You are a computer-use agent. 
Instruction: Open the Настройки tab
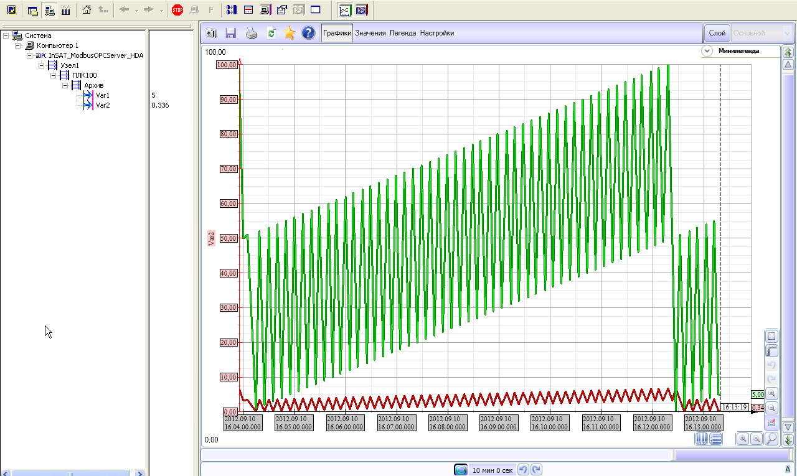436,33
